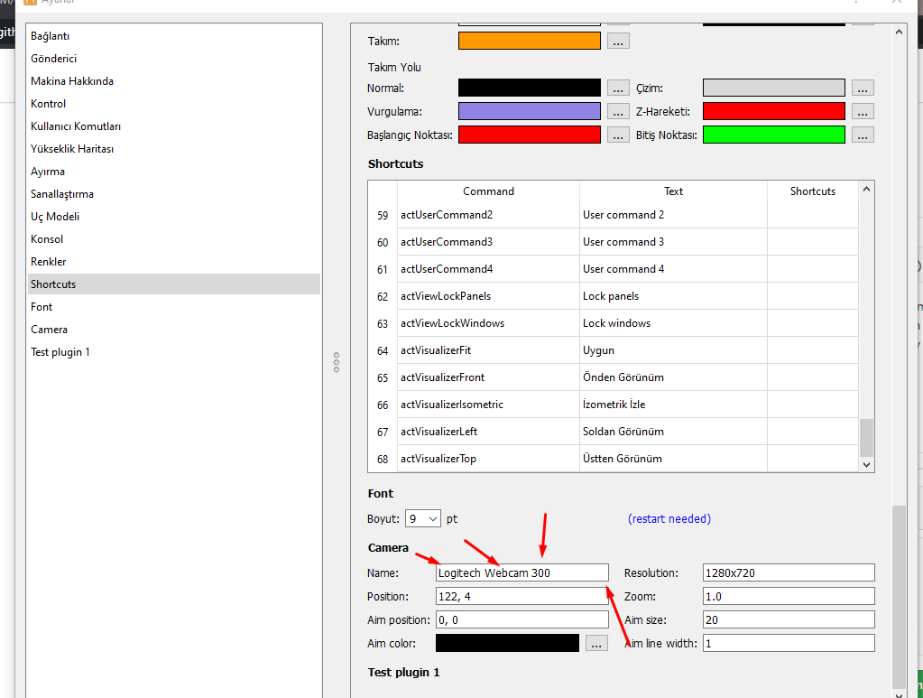Open the Boyut font size dropdown
This screenshot has height=698, width=923.
(422, 519)
